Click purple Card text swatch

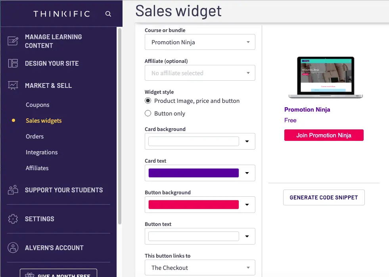pos(194,173)
